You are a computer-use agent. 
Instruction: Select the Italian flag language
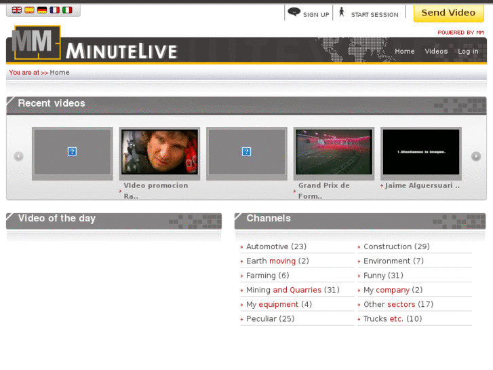tap(67, 10)
